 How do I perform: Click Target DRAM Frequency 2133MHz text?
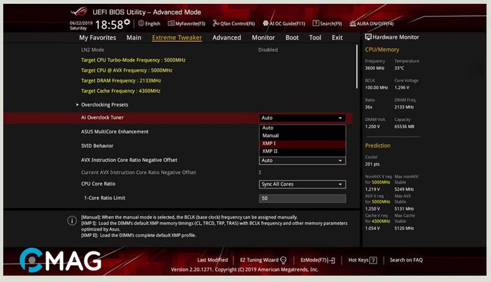pyautogui.click(x=121, y=81)
